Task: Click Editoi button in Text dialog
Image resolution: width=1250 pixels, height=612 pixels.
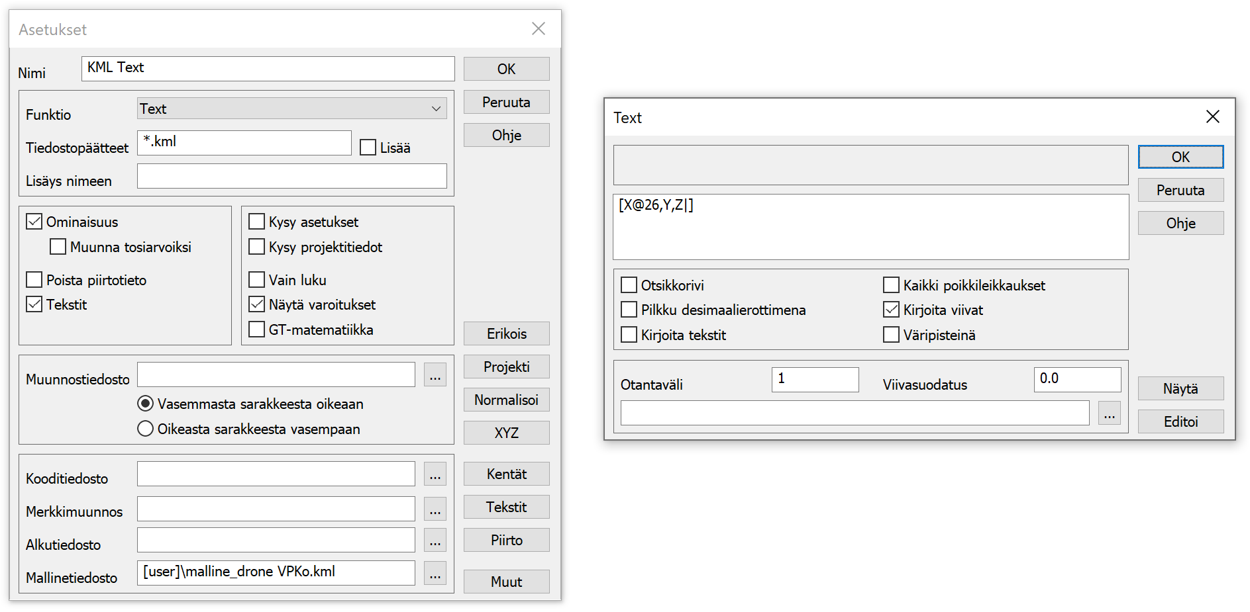Action: coord(1180,421)
